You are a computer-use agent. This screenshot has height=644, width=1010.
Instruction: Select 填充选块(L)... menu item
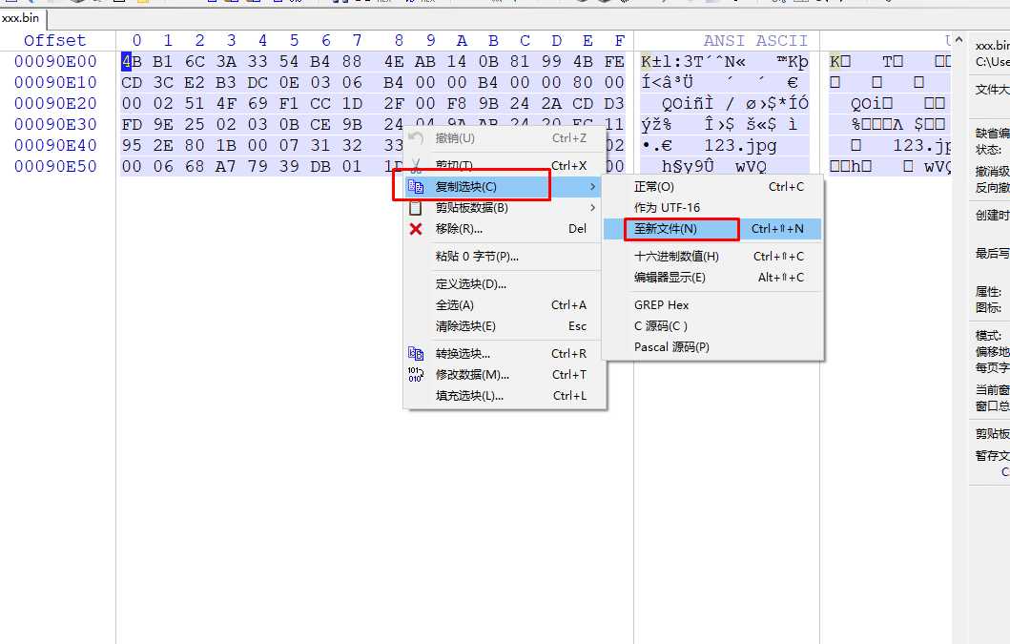click(504, 396)
